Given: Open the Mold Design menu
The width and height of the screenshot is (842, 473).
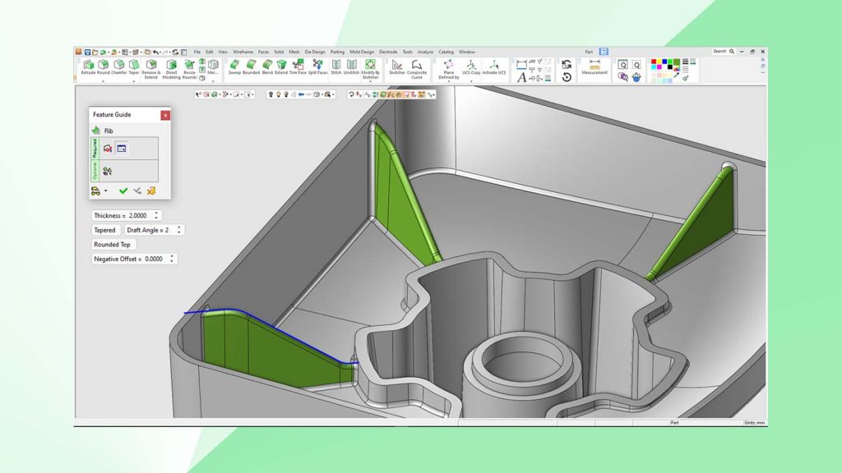Looking at the screenshot, I should pyautogui.click(x=362, y=51).
